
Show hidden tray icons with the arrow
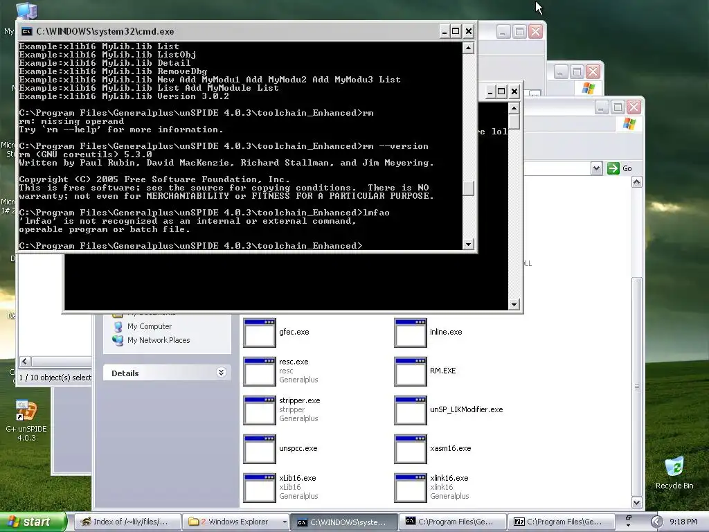pyautogui.click(x=656, y=522)
